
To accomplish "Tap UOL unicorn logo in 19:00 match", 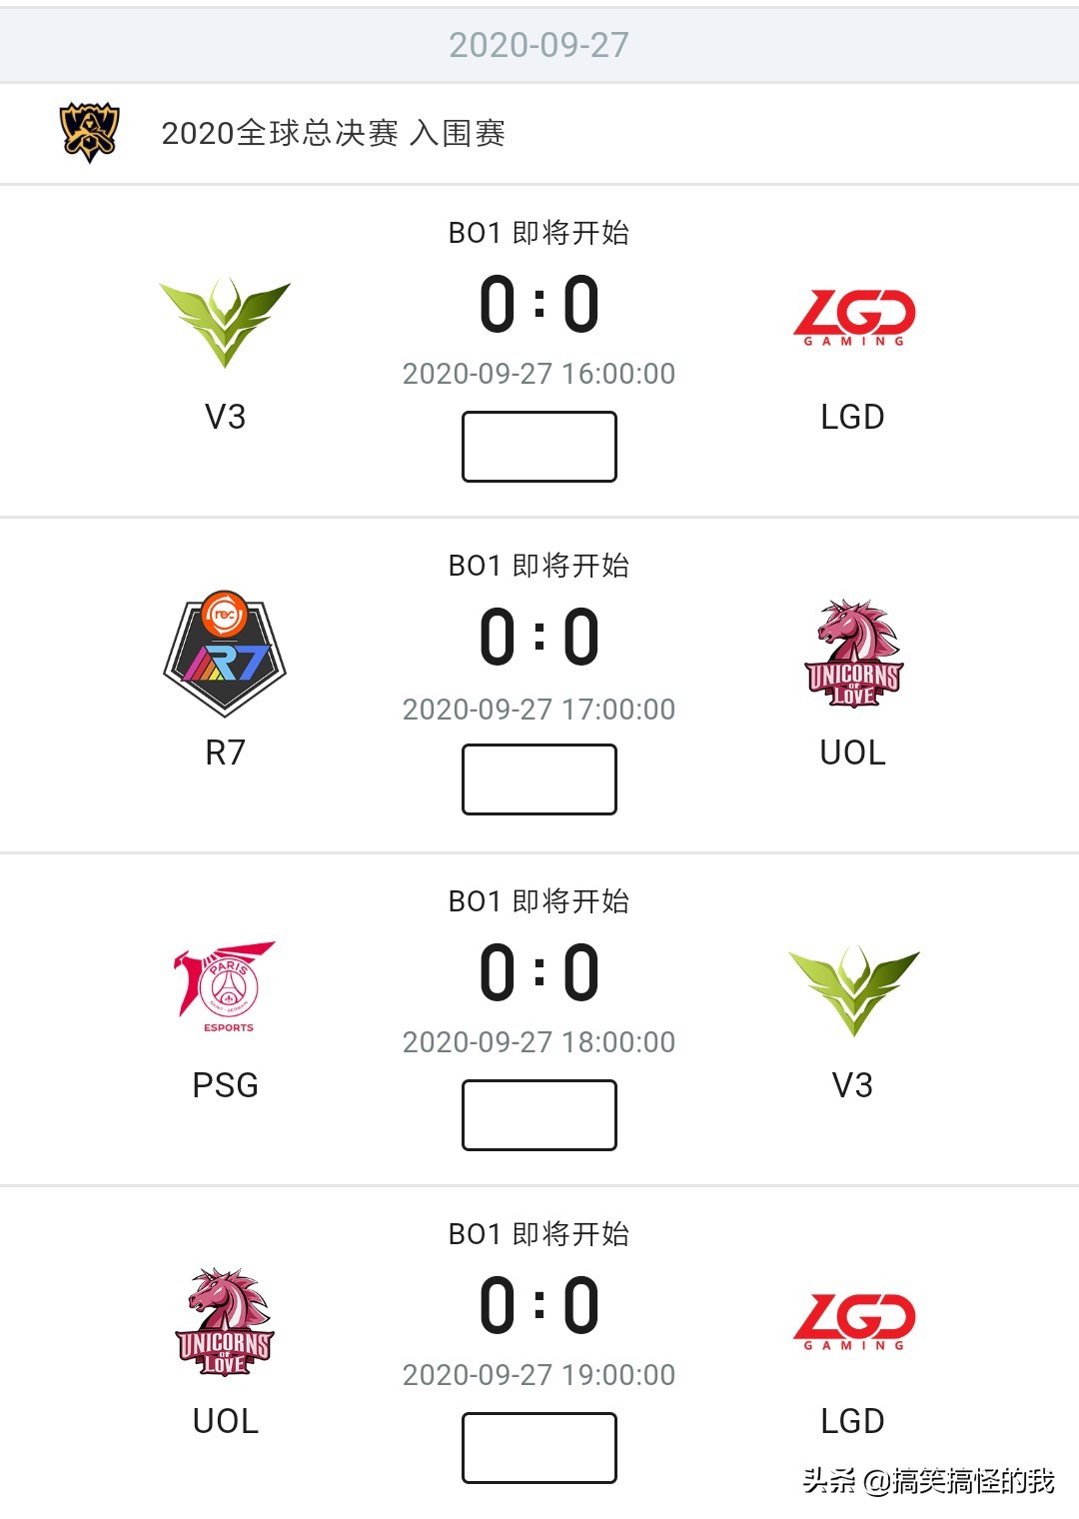I will tap(225, 1321).
